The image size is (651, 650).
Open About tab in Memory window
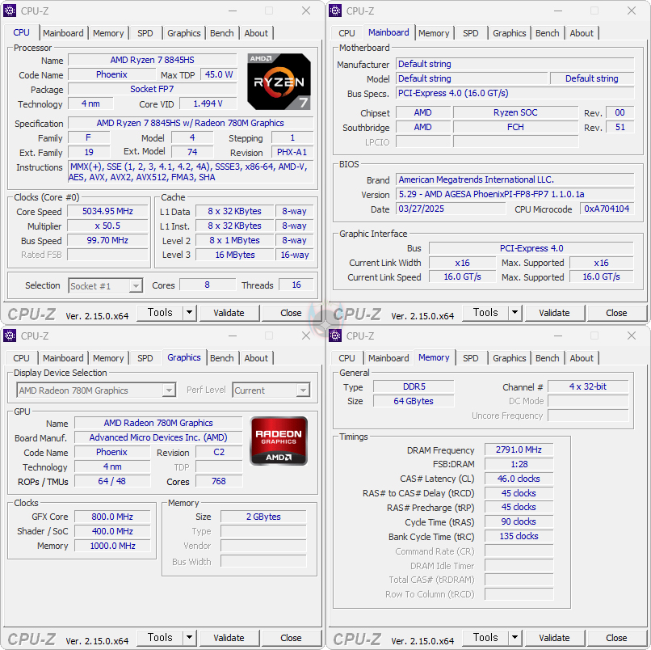click(x=582, y=358)
